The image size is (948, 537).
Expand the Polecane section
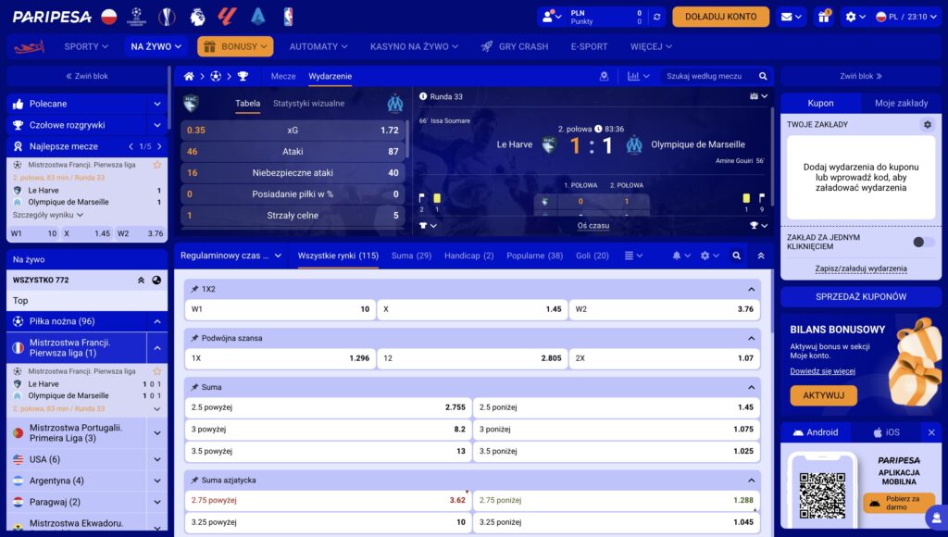pos(157,104)
